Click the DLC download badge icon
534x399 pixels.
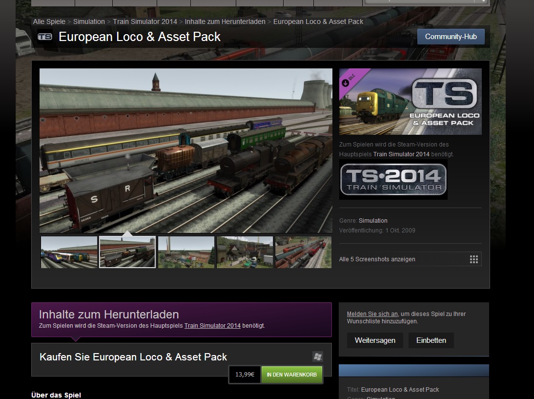pos(346,82)
